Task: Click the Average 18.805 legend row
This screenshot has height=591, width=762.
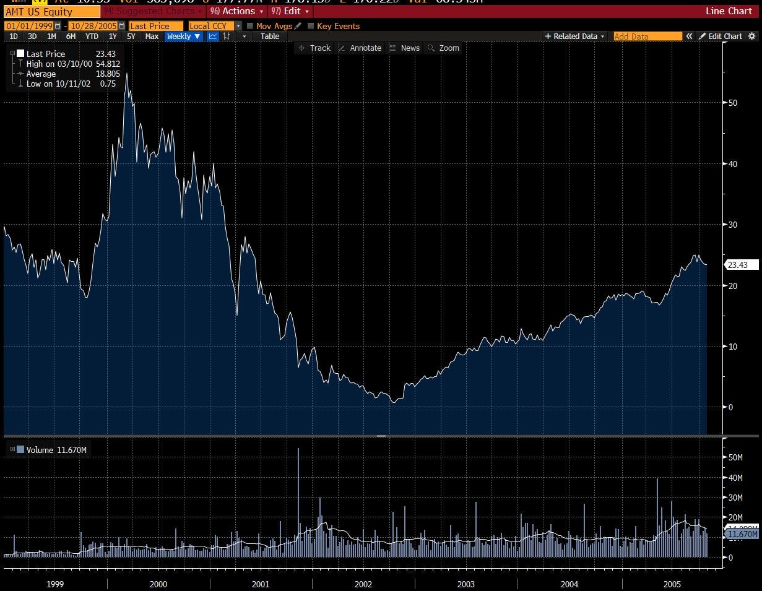Action: (x=69, y=74)
